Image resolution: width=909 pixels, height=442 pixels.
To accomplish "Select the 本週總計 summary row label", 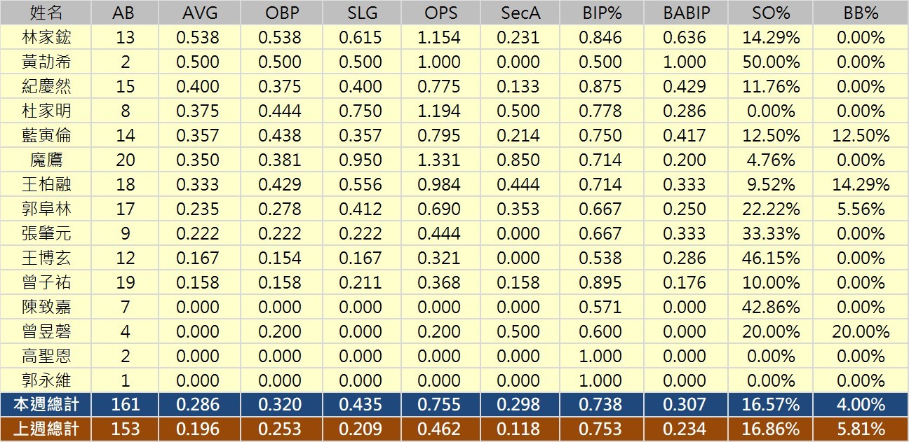I will click(x=46, y=404).
